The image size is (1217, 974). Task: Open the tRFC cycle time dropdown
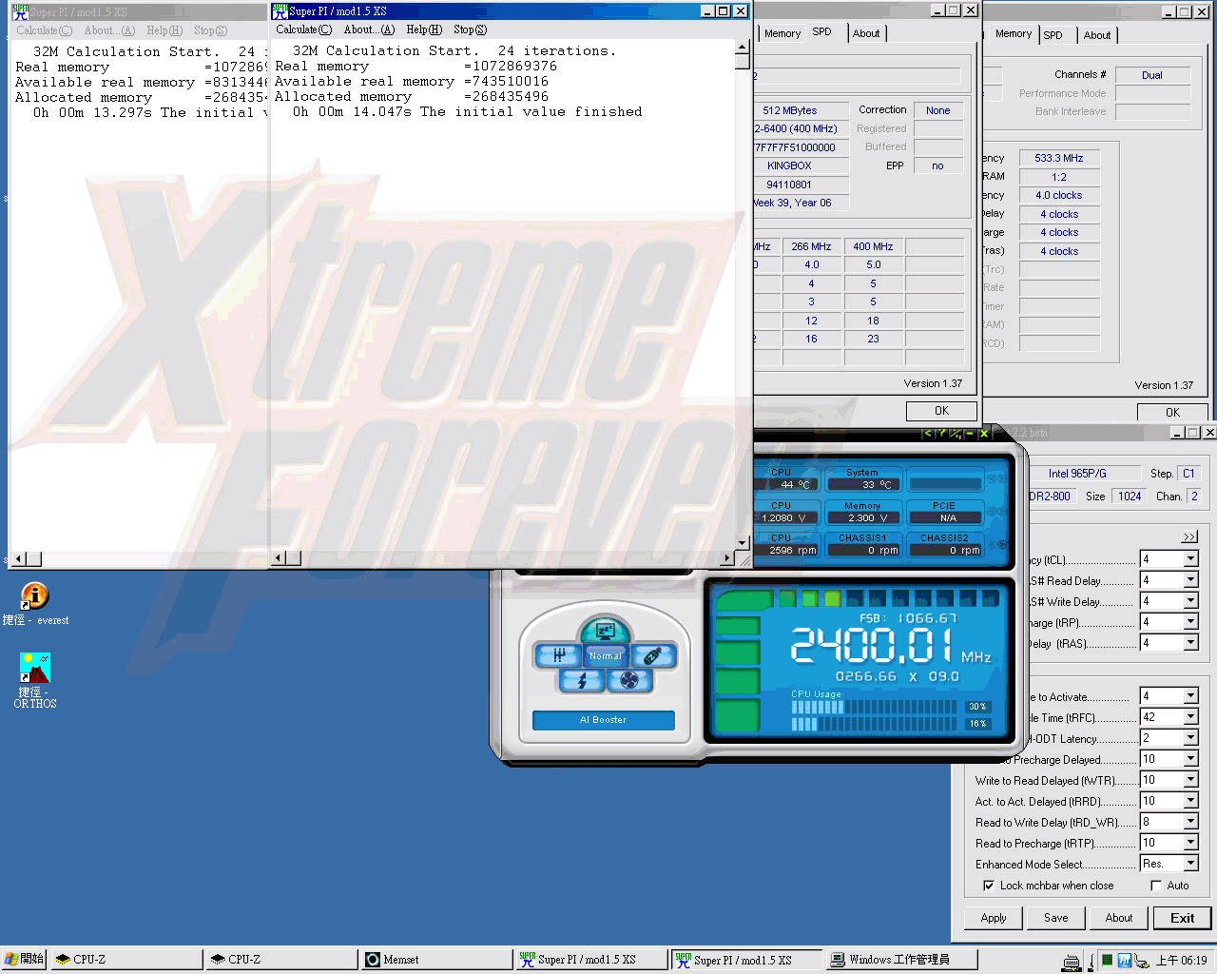(1190, 717)
